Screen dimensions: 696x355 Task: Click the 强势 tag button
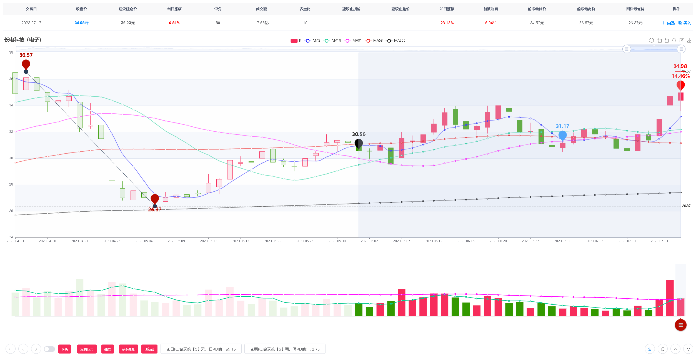pyautogui.click(x=108, y=349)
